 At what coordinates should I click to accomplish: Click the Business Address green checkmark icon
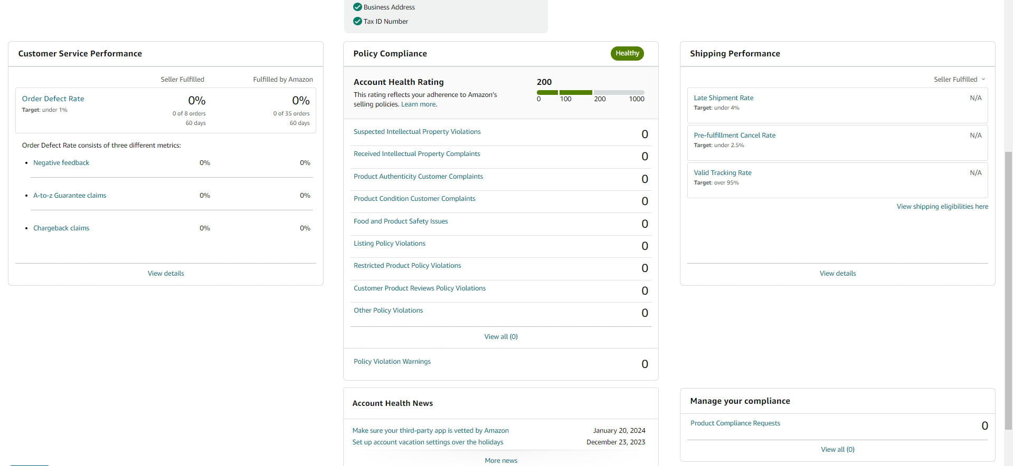(357, 7)
